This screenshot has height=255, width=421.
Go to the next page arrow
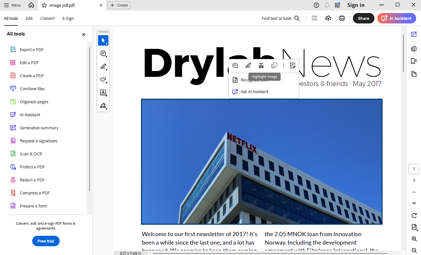414,203
